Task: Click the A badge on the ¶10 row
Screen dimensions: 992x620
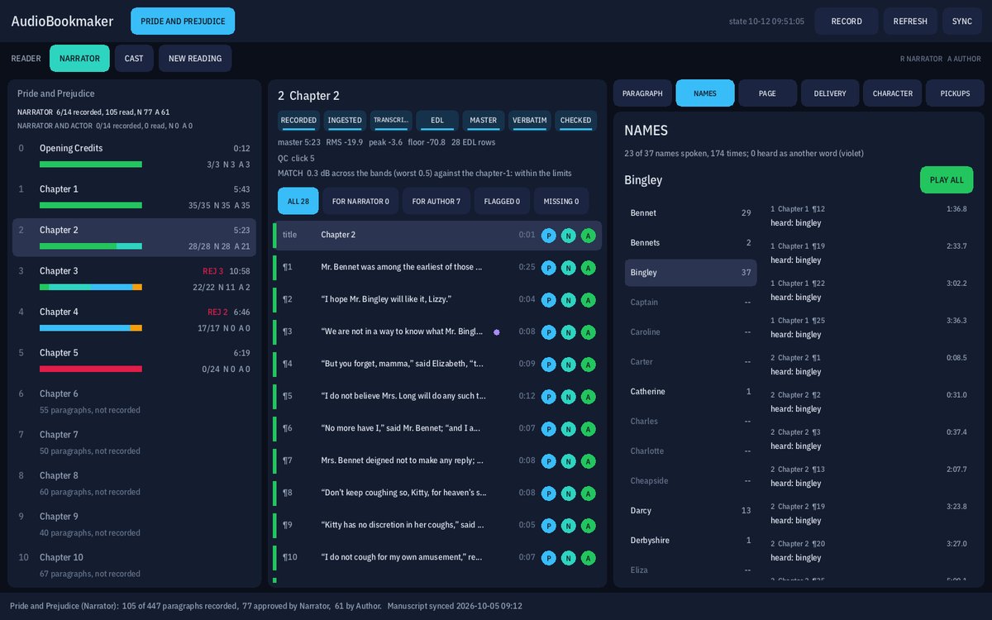Action: pos(589,558)
